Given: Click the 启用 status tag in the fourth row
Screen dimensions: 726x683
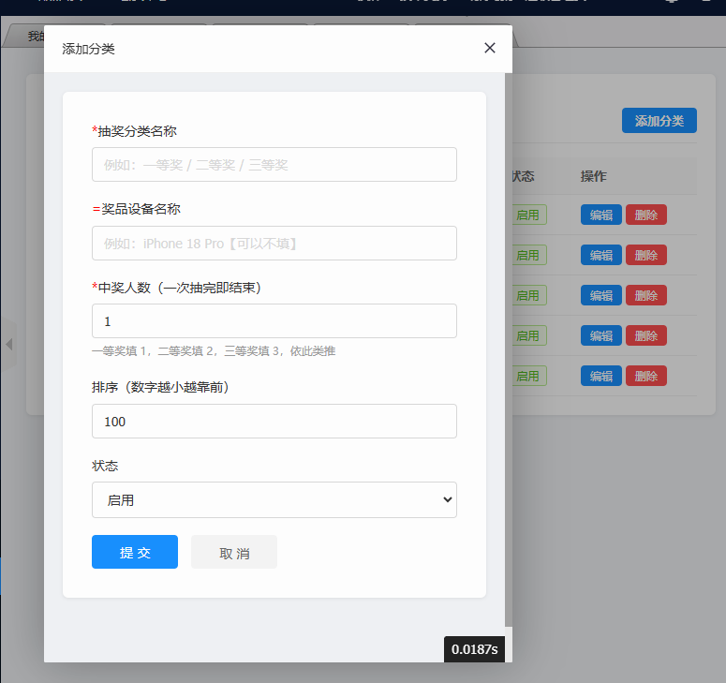Looking at the screenshot, I should coord(529,335).
